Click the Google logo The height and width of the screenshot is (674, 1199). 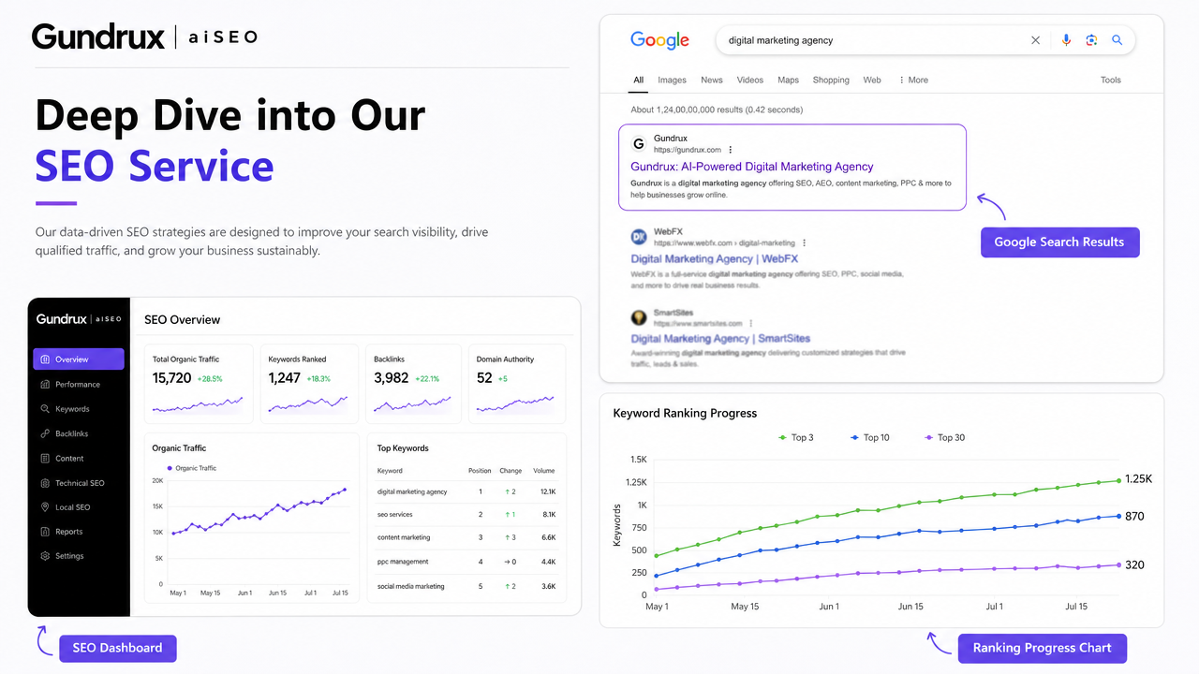point(659,40)
